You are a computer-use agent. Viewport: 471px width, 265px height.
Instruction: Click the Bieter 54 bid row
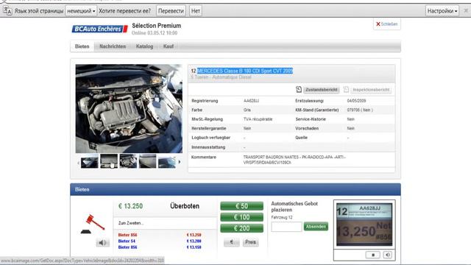[x=160, y=241]
